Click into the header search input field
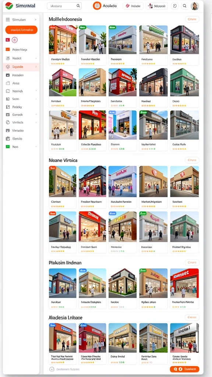Screen dimensions: 212x377 pos(64,6)
